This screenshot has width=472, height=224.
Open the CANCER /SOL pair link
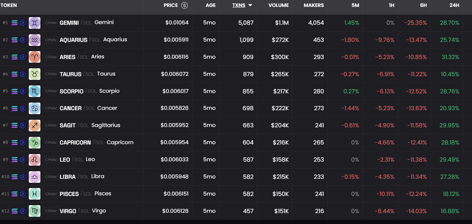pos(71,108)
